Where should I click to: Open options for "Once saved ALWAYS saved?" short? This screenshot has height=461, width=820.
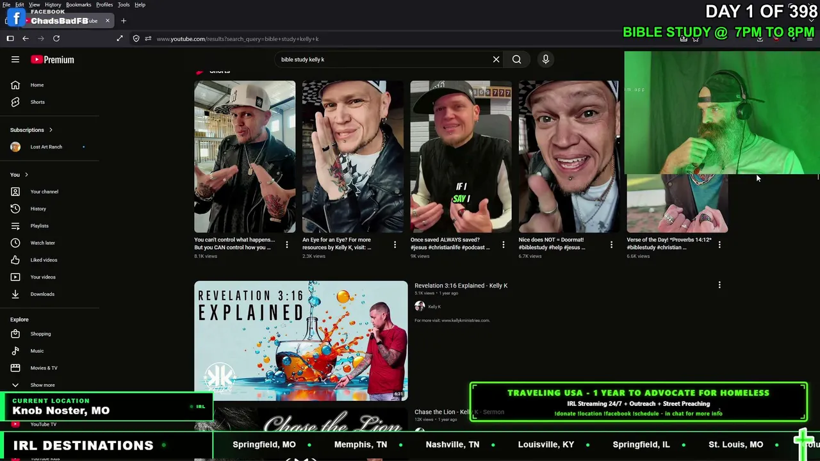click(x=504, y=245)
